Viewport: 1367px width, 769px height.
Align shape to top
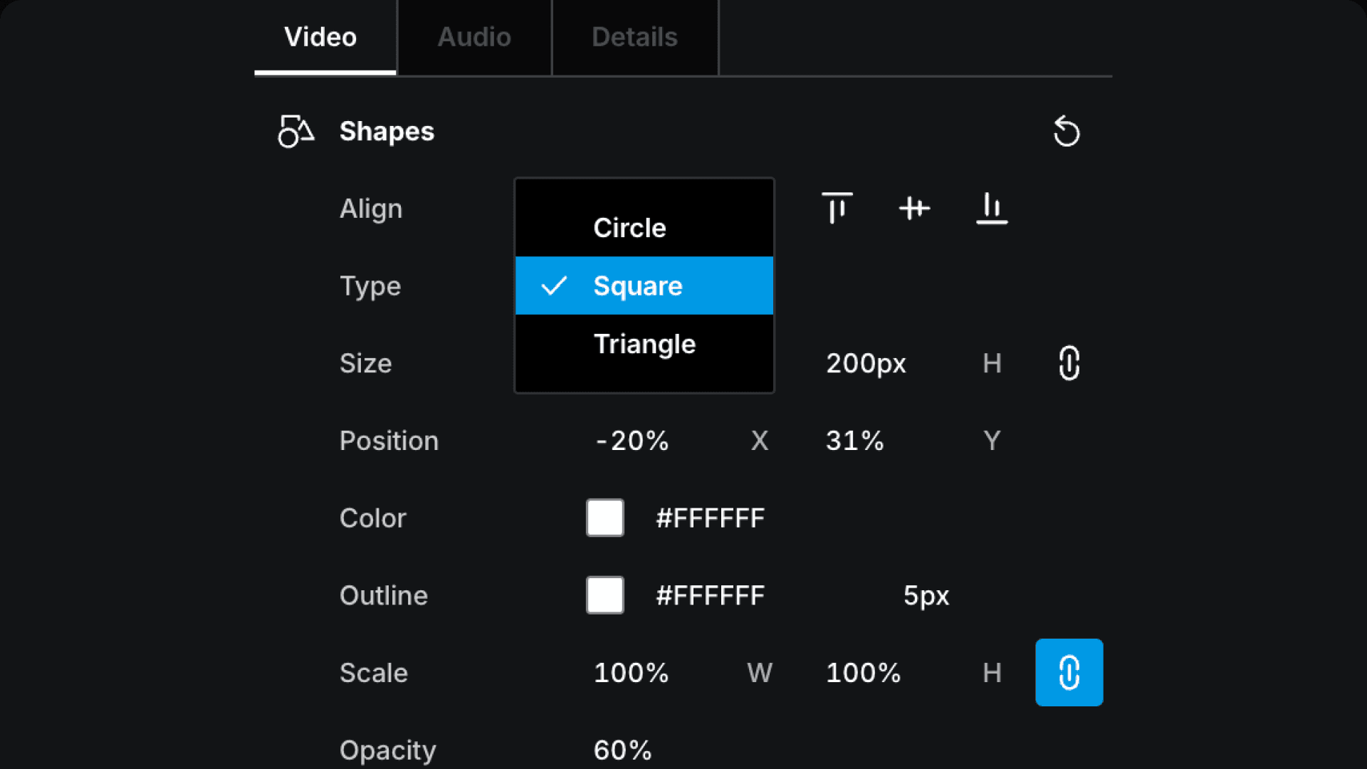837,208
